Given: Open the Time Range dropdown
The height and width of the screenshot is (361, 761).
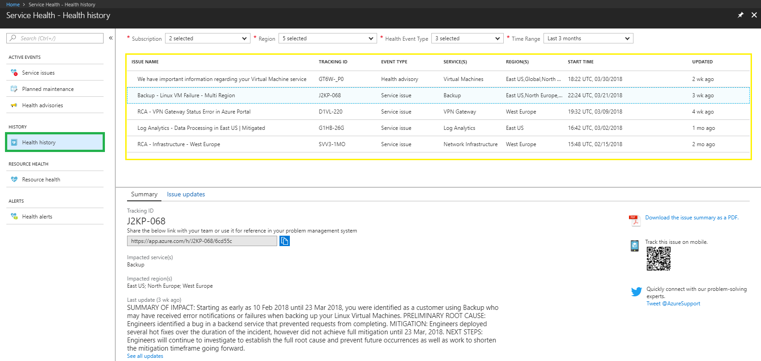Looking at the screenshot, I should pyautogui.click(x=588, y=38).
